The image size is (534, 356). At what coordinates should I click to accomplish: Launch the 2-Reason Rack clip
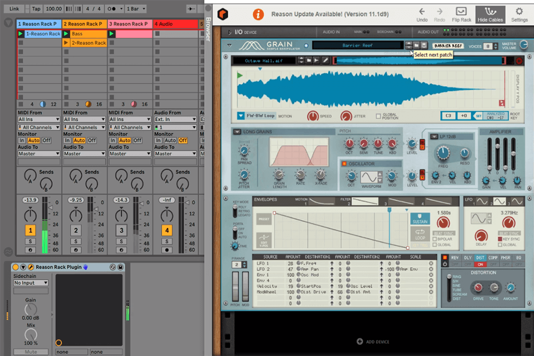pos(66,43)
